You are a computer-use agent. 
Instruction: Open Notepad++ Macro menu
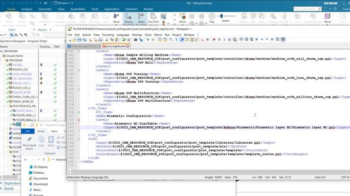pyautogui.click(x=158, y=35)
